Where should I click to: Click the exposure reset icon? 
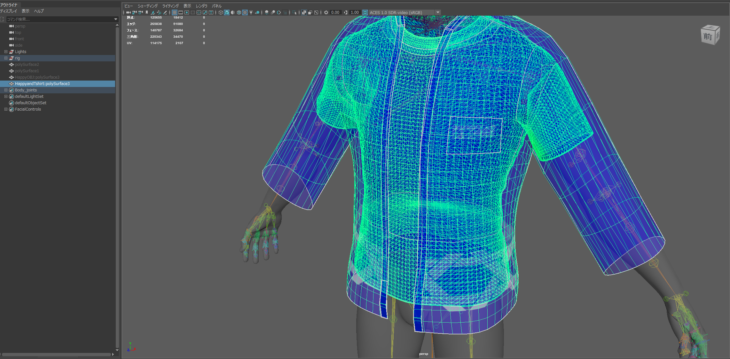point(326,12)
